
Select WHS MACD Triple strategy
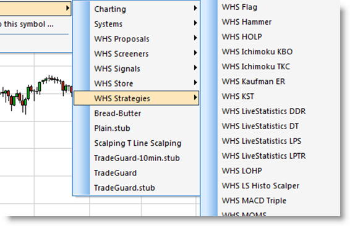coord(254,201)
